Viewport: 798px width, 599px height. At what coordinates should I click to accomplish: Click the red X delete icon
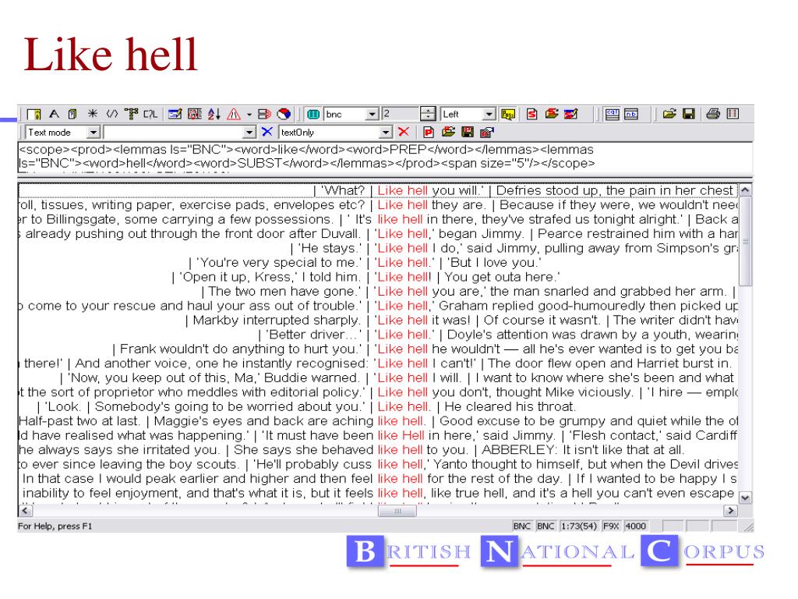click(x=404, y=133)
